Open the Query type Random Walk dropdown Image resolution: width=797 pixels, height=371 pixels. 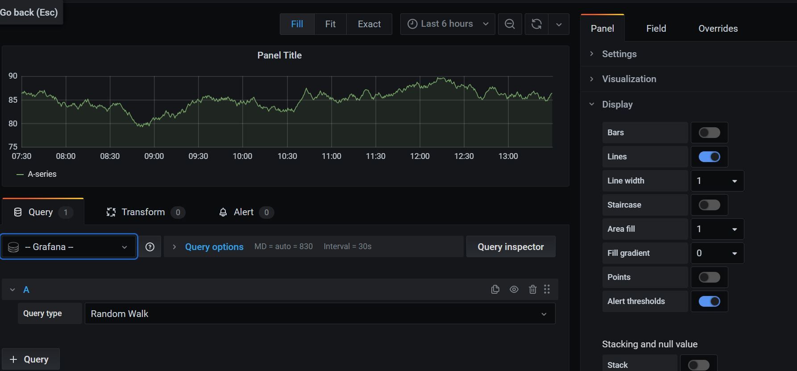tap(320, 314)
